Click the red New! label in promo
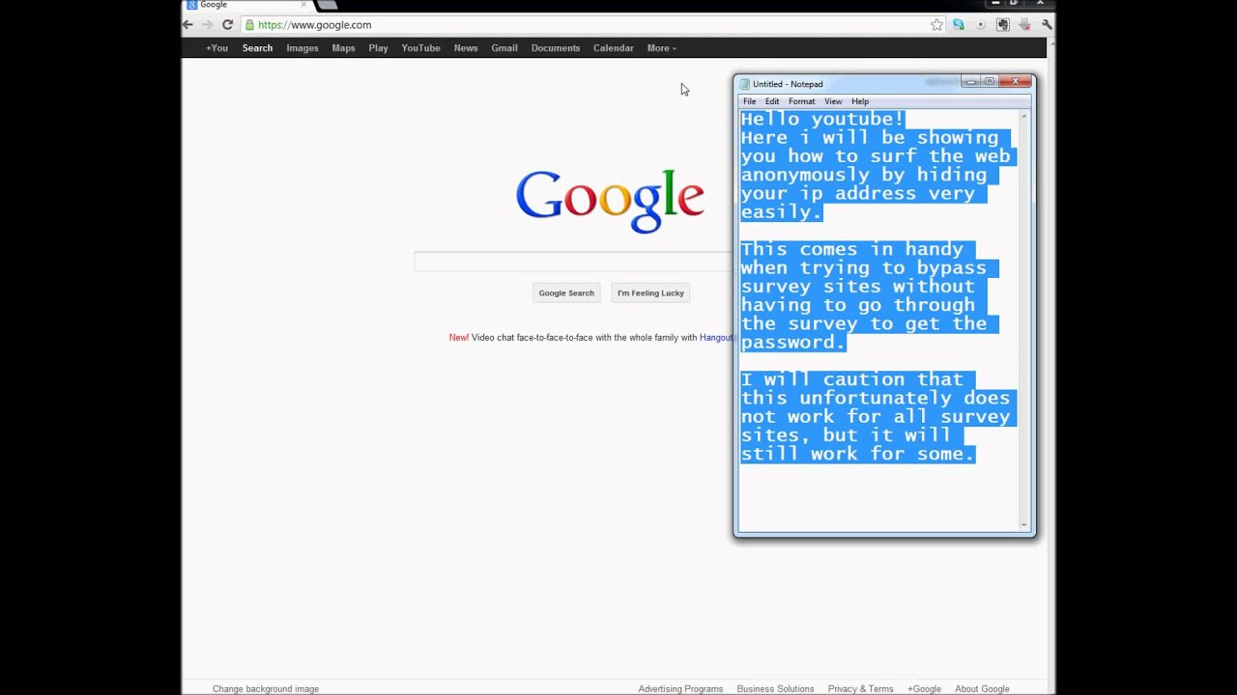This screenshot has width=1237, height=695. click(458, 338)
